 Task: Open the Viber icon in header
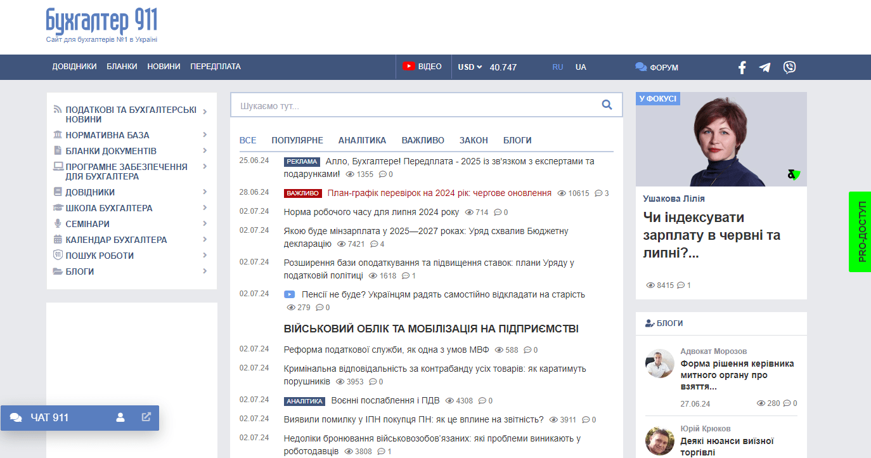(x=789, y=67)
